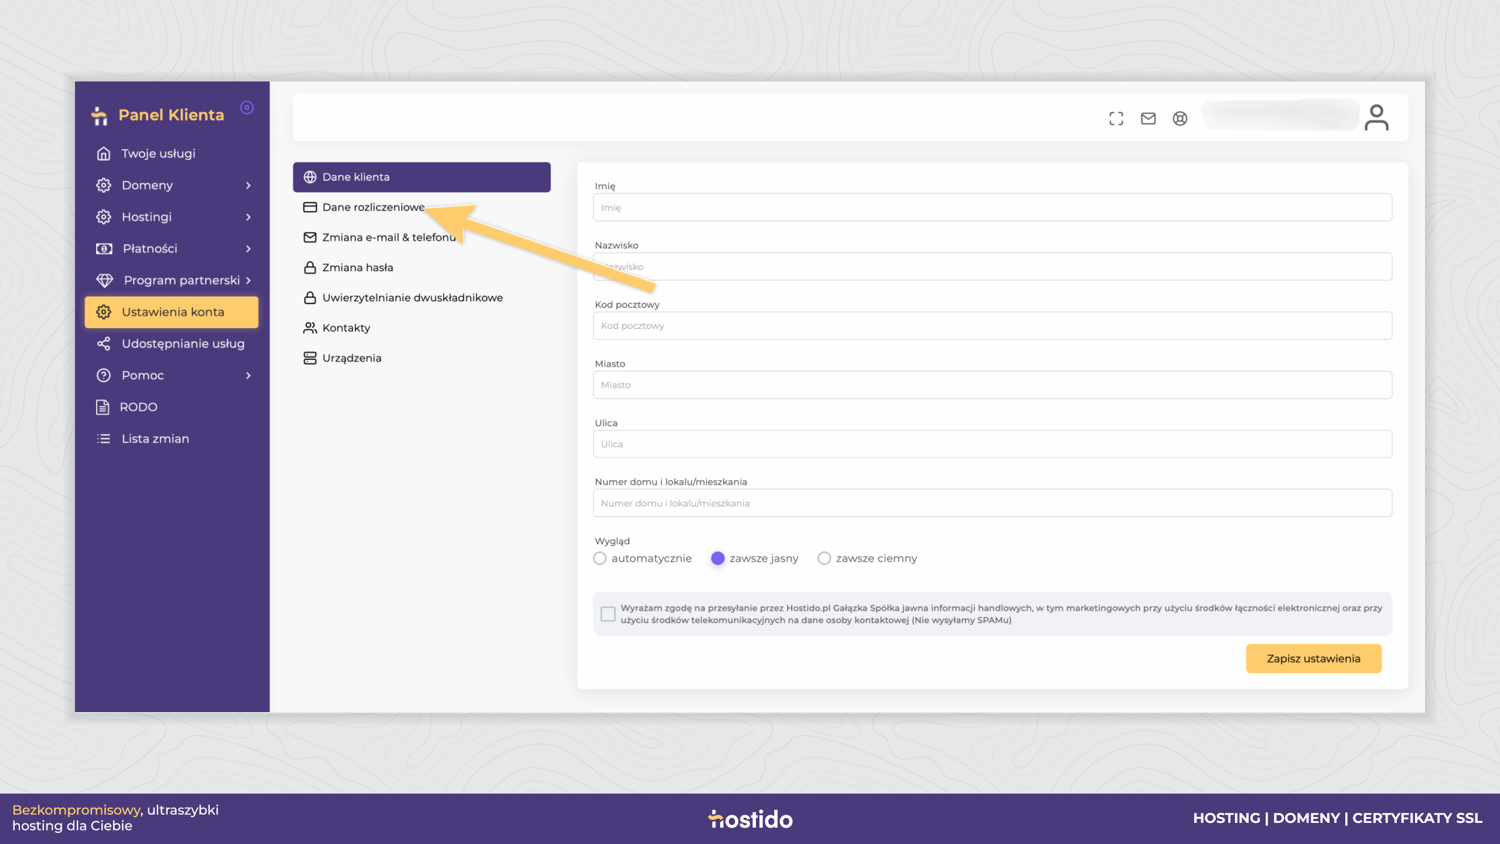Open the user profile avatar icon

pos(1376,118)
